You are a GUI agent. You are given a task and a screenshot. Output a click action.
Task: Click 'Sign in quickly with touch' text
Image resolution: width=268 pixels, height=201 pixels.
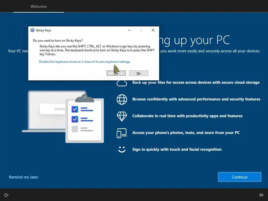(177, 149)
